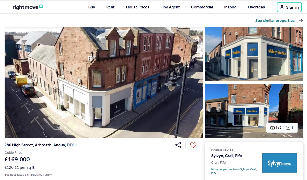Screen dimensions: 307x180
Task: Select Commercial in the navigation
Action: 202,7
